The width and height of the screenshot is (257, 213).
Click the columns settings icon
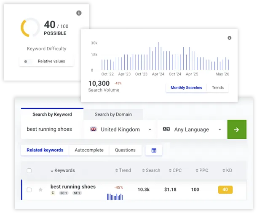154,150
